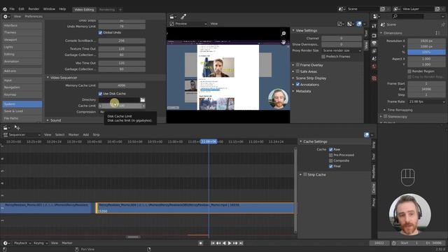Open the Output properties tab icon
The width and height of the screenshot is (448, 252).
tap(374, 43)
